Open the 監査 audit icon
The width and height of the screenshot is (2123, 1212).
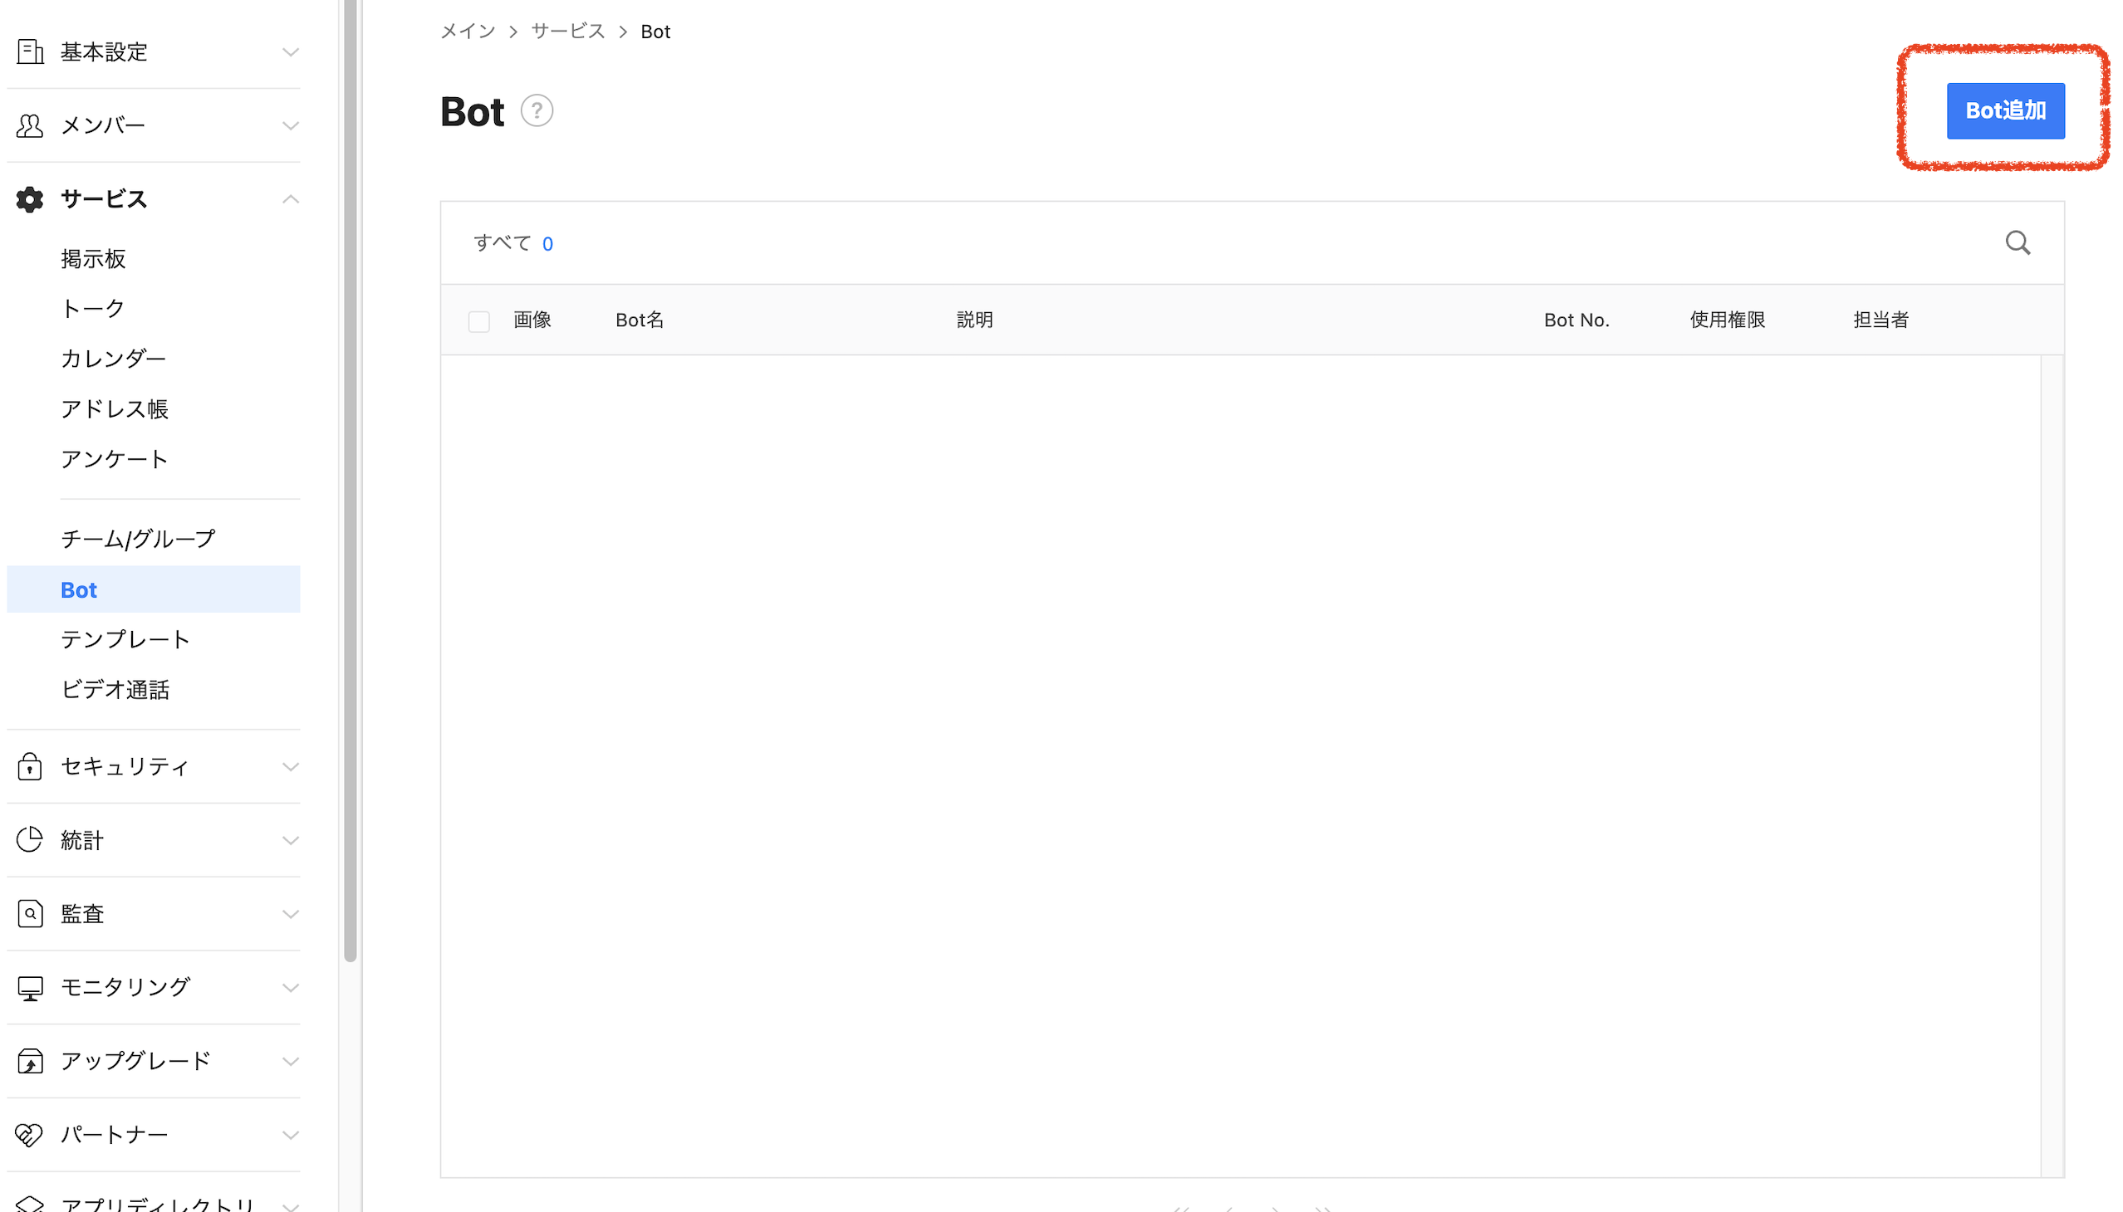pyautogui.click(x=30, y=913)
